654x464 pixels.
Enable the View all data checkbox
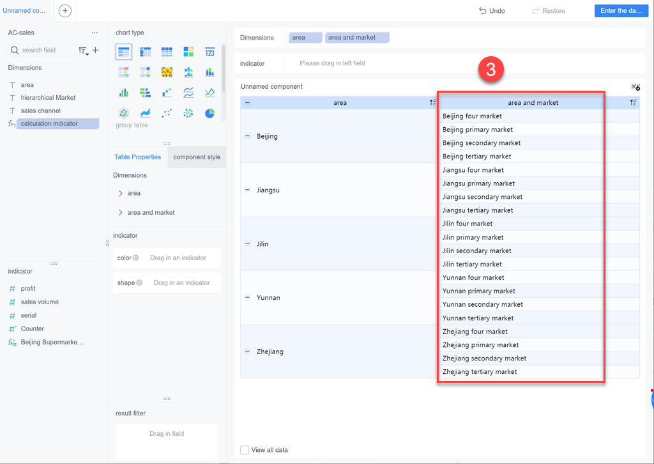245,450
